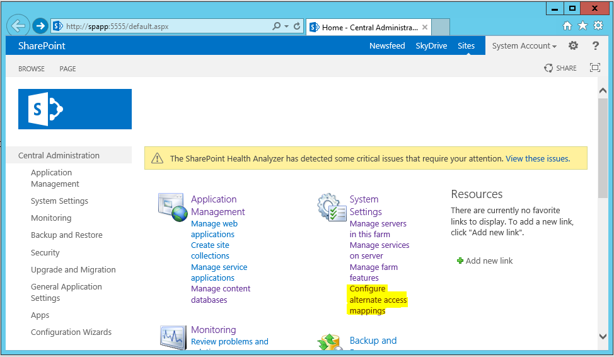Open Configuration Wizards in left navigation
Screen dimensions: 614x357
[71, 332]
